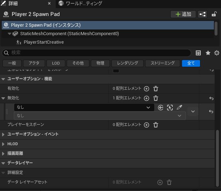Open the property matrix table icon
The width and height of the screenshot is (221, 191).
point(198,53)
